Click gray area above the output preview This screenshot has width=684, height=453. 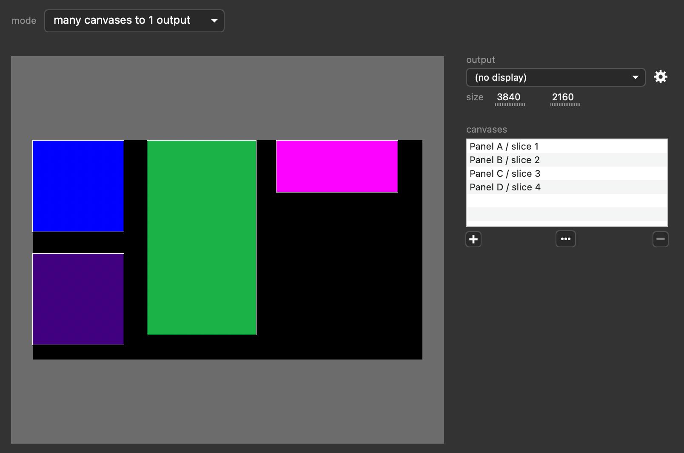pyautogui.click(x=228, y=98)
